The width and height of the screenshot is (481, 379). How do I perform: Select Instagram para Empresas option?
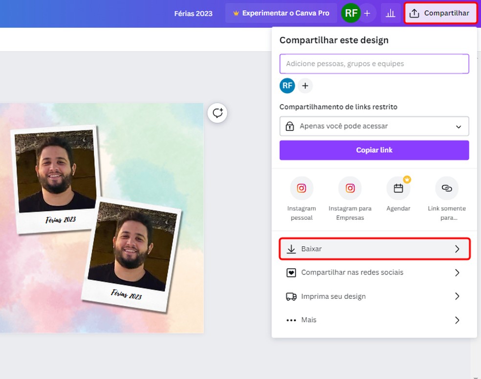[x=350, y=188]
